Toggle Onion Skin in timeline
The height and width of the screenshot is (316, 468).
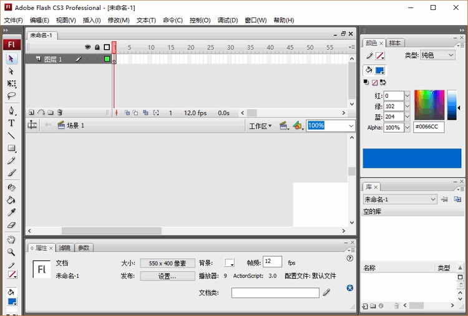(127, 113)
